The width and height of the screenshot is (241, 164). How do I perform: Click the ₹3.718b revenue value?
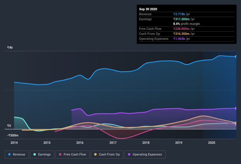[x=179, y=14]
